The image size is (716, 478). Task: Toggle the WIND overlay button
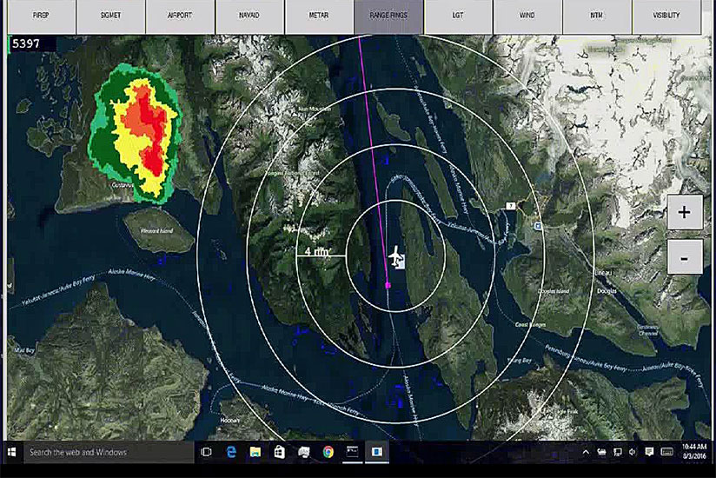point(527,16)
